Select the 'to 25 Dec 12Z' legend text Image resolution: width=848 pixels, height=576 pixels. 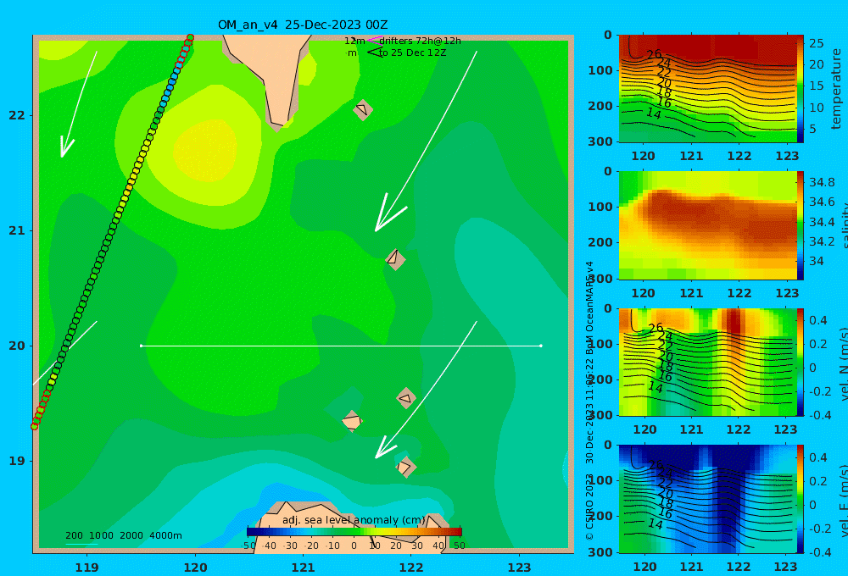[412, 53]
